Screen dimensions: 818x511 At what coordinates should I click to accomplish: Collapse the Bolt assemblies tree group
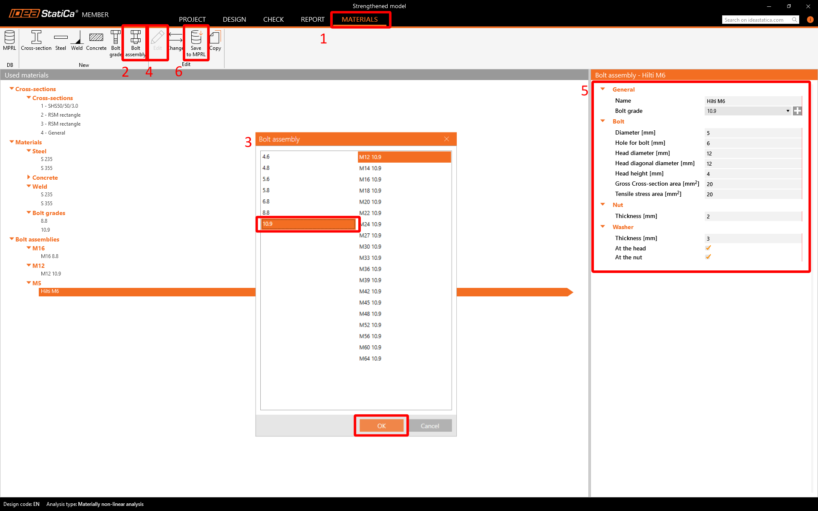click(x=12, y=239)
